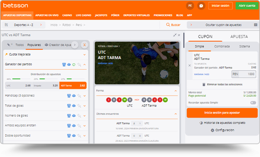Switch to the APUESTA tab
260x157 pixels.
point(239,37)
